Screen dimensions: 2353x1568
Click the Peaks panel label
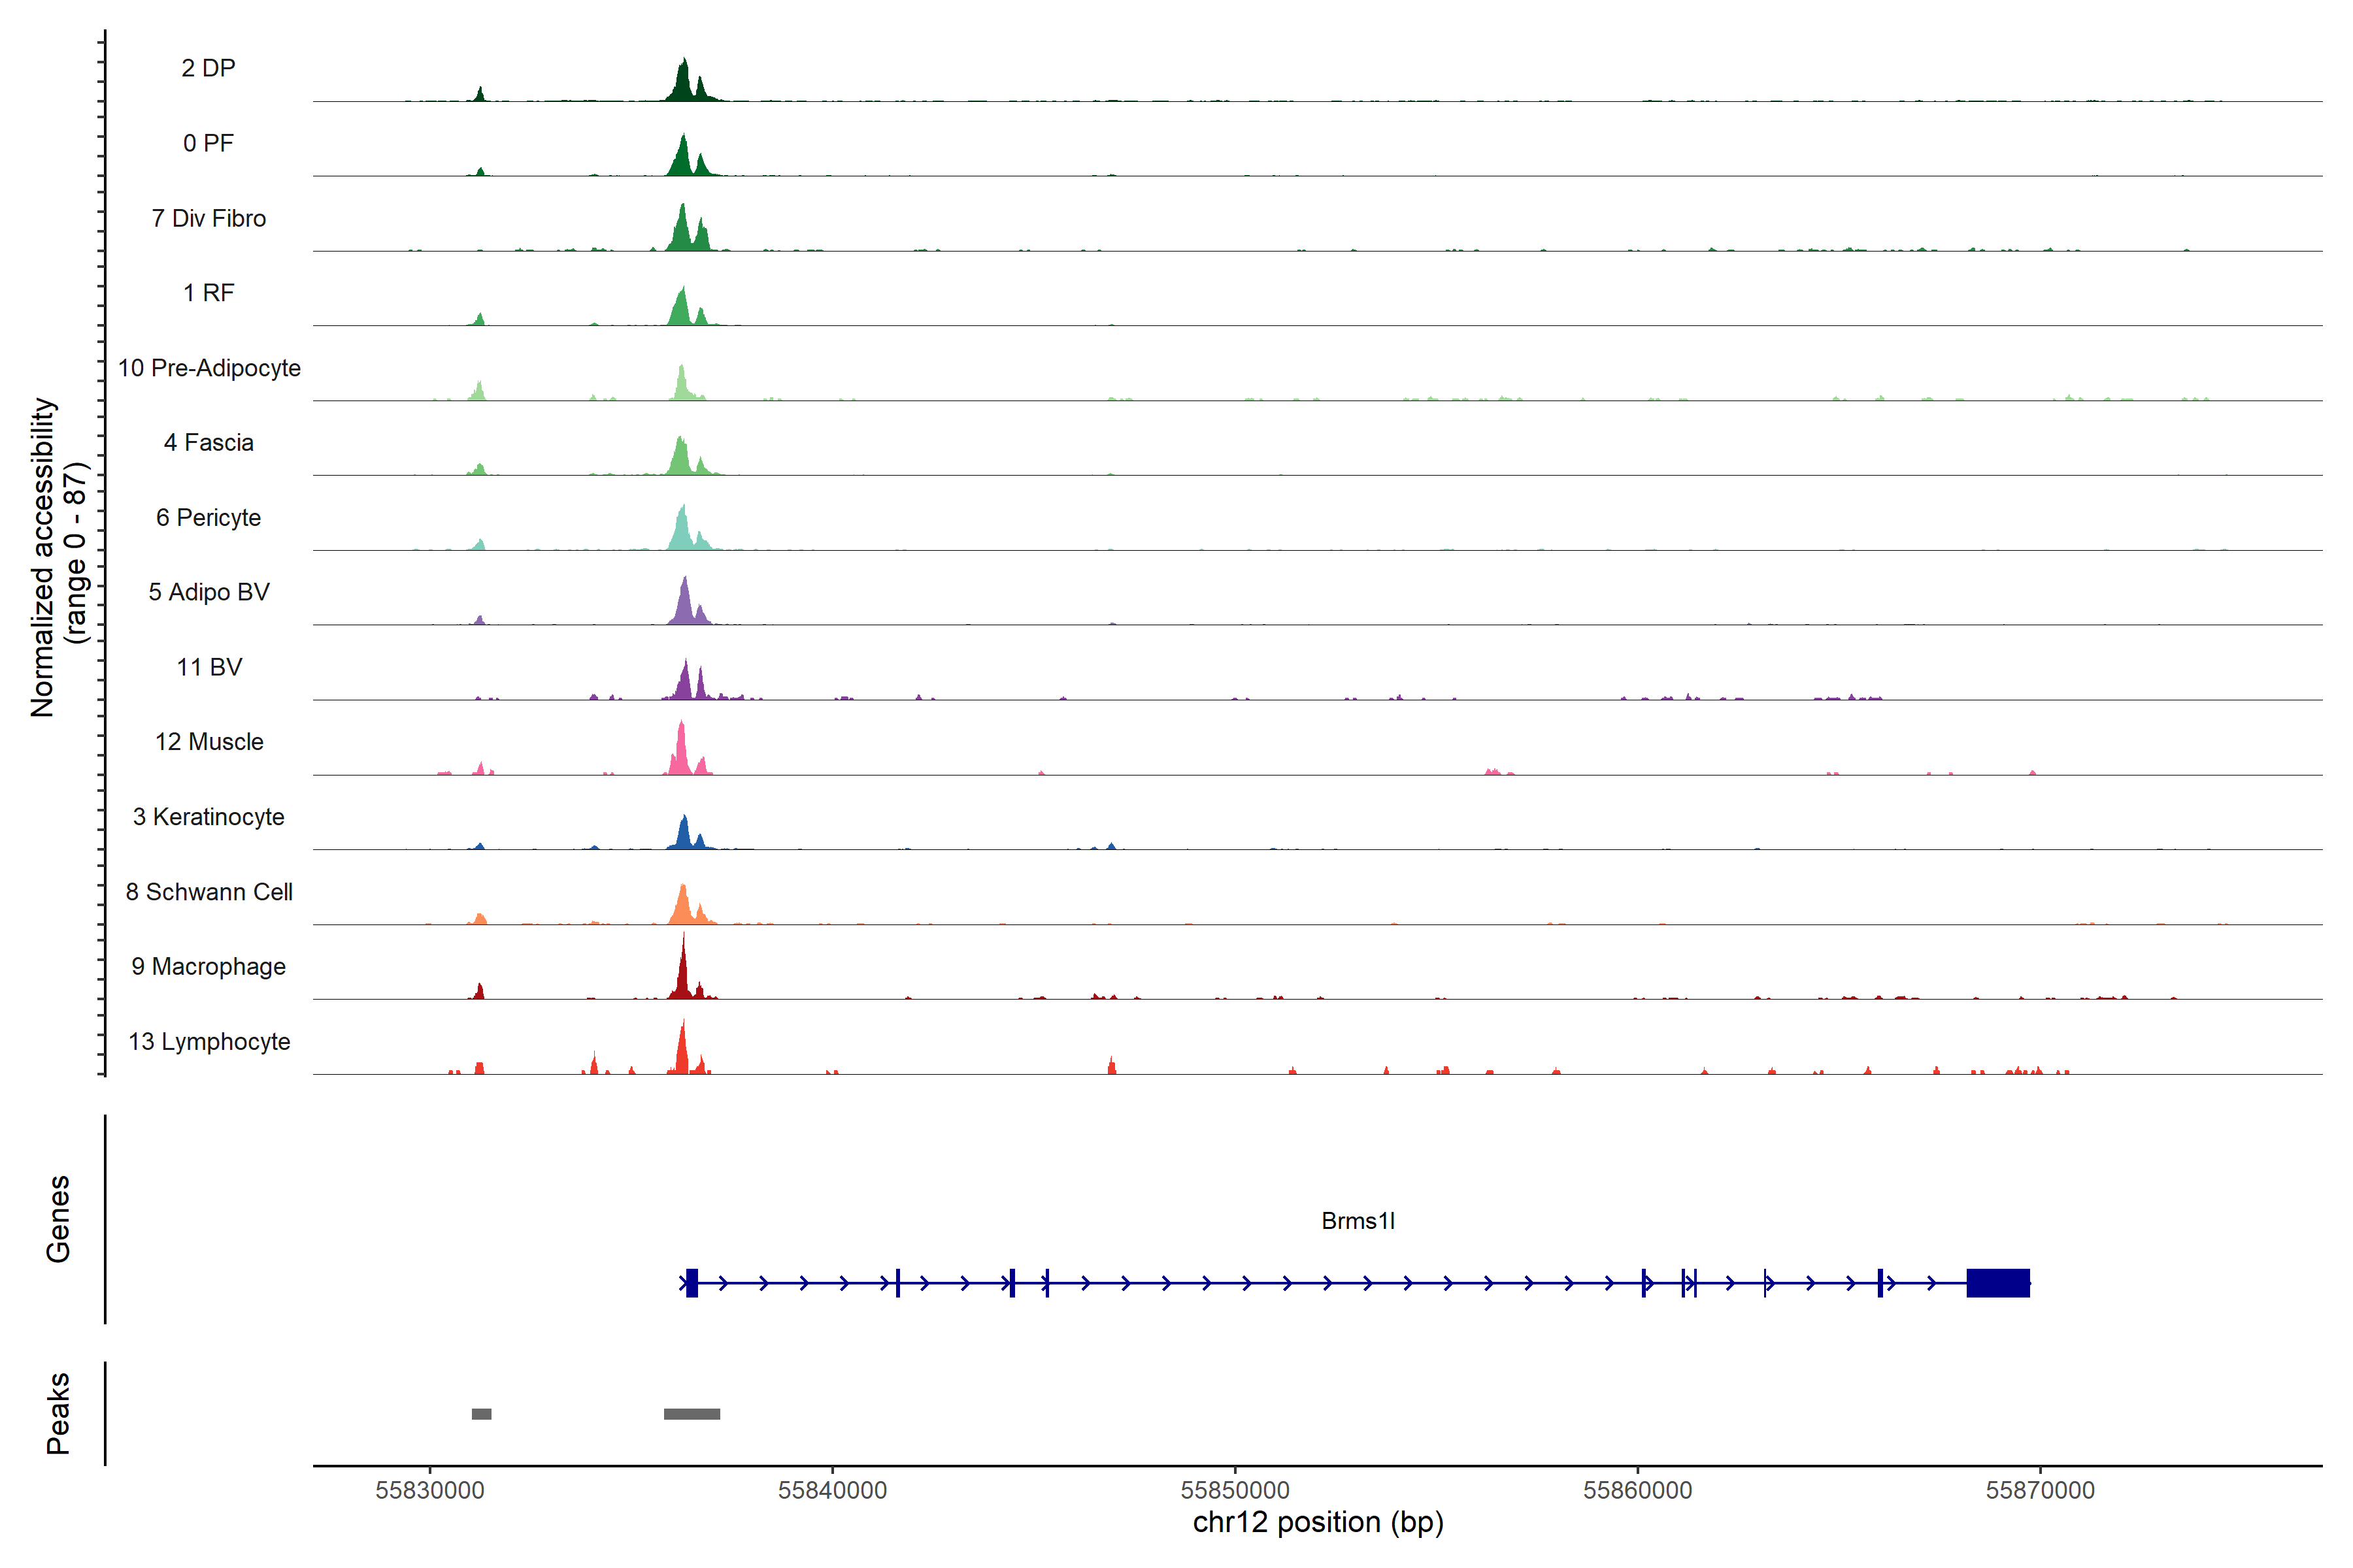tap(58, 1413)
